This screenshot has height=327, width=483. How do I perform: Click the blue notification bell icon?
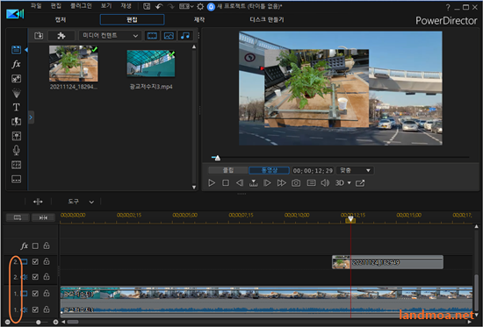(211, 6)
